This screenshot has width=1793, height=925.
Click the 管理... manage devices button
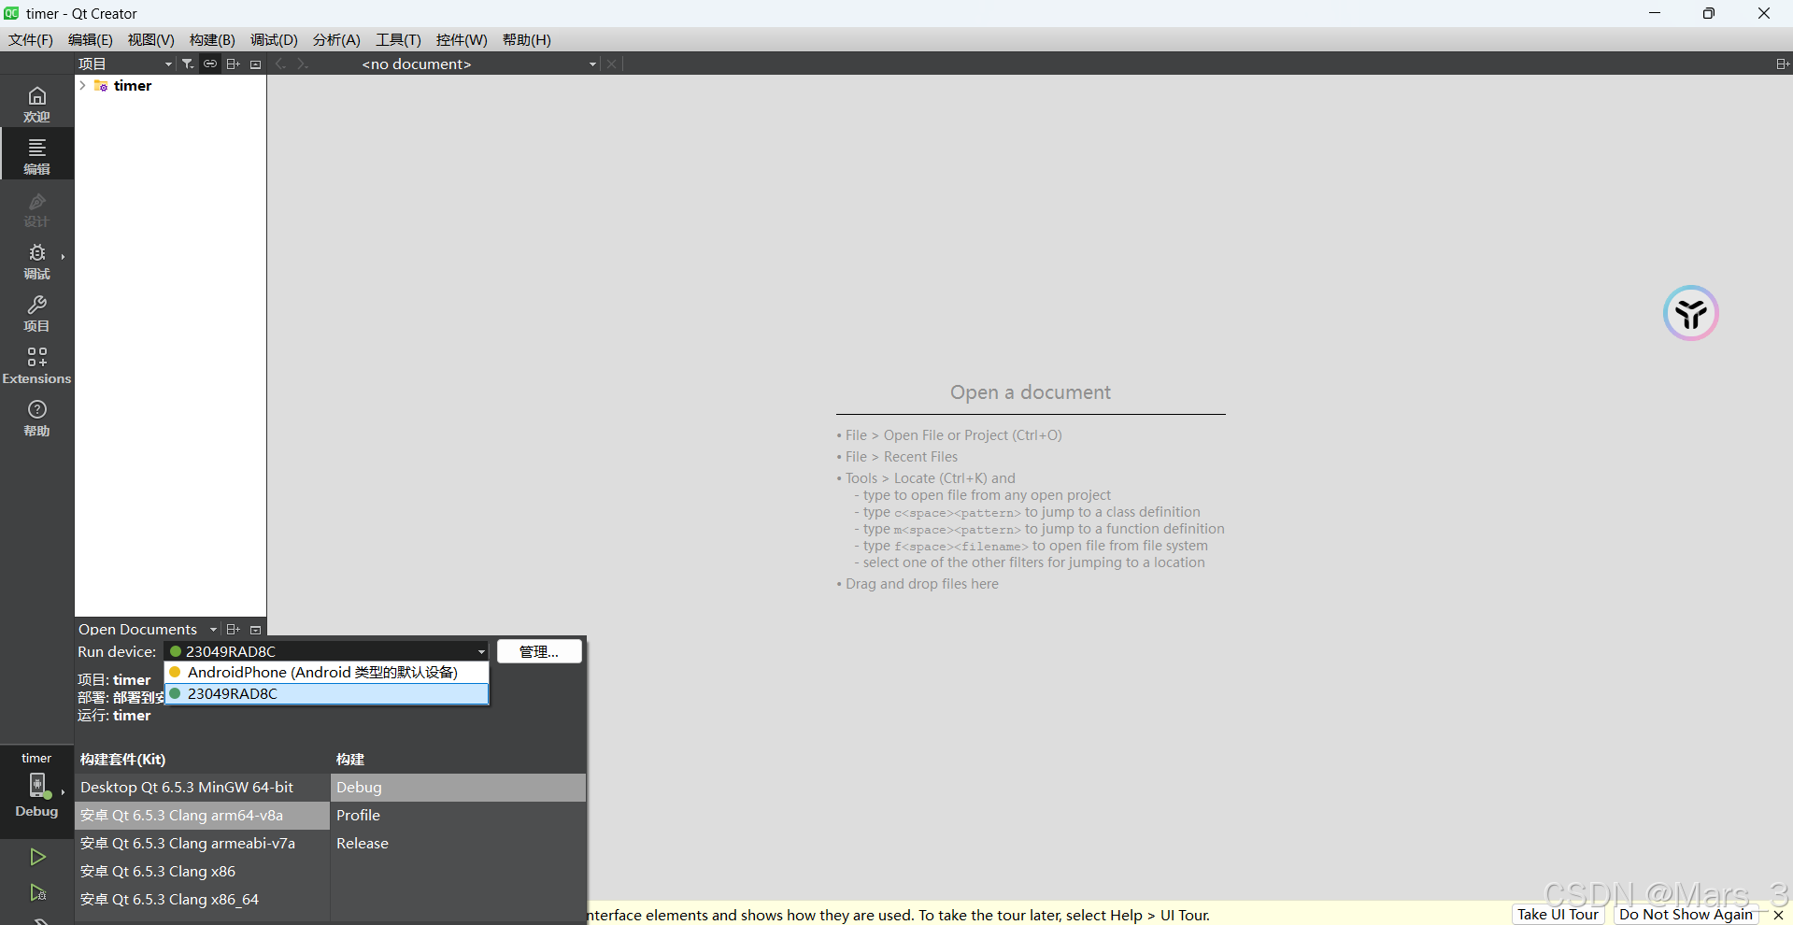pos(539,651)
